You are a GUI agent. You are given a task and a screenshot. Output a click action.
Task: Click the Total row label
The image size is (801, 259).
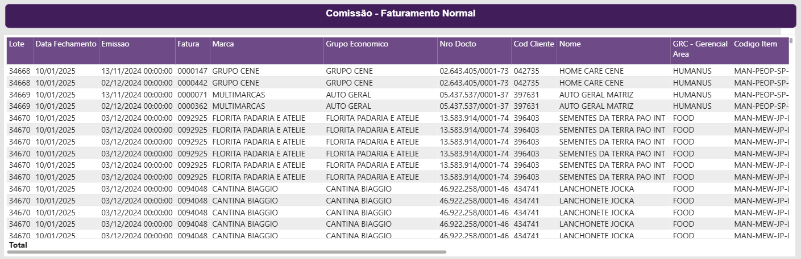18,245
